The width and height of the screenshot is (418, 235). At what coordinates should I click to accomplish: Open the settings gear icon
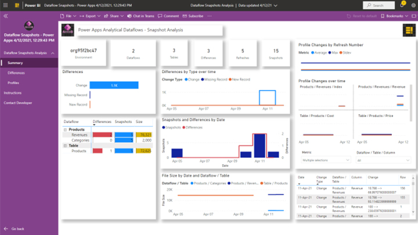[413, 5]
